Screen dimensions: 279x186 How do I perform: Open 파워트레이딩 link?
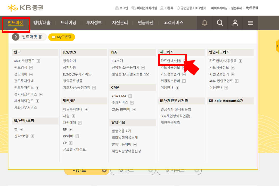pos(219,8)
